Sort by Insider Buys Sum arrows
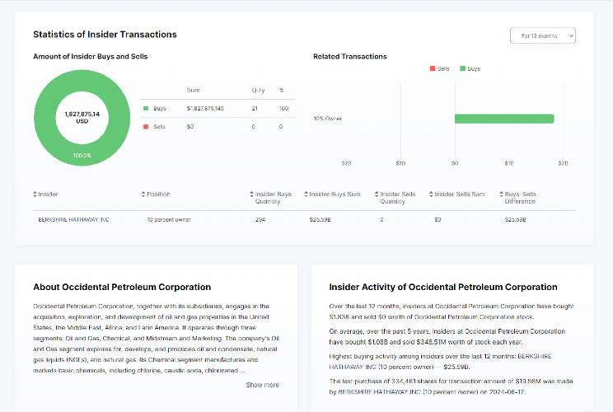The image size is (613, 412). 306,194
